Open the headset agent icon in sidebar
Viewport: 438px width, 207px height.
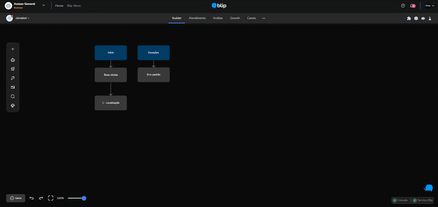(13, 106)
